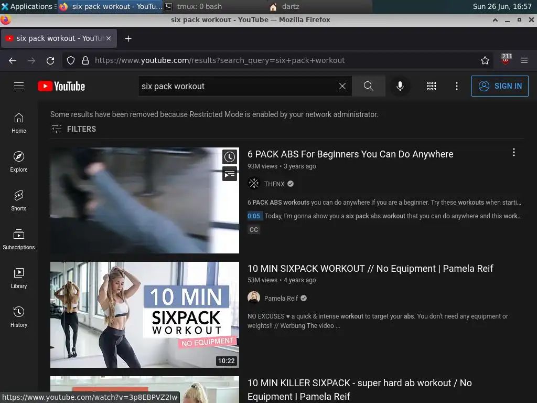Add THENX video to queue
The width and height of the screenshot is (537, 403).
coord(230,174)
